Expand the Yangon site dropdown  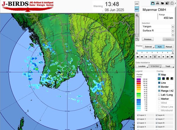(172, 26)
